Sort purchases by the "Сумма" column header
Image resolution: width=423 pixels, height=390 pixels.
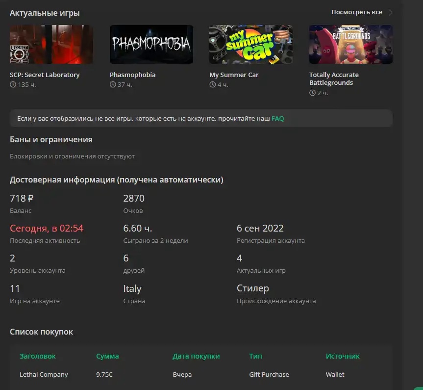107,356
